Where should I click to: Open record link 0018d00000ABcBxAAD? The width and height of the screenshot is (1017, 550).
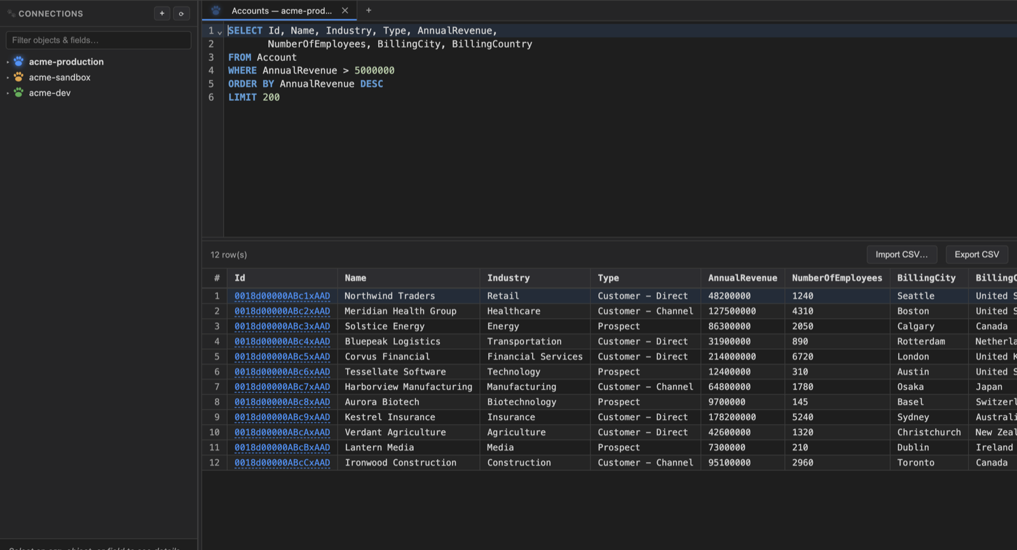pos(282,448)
